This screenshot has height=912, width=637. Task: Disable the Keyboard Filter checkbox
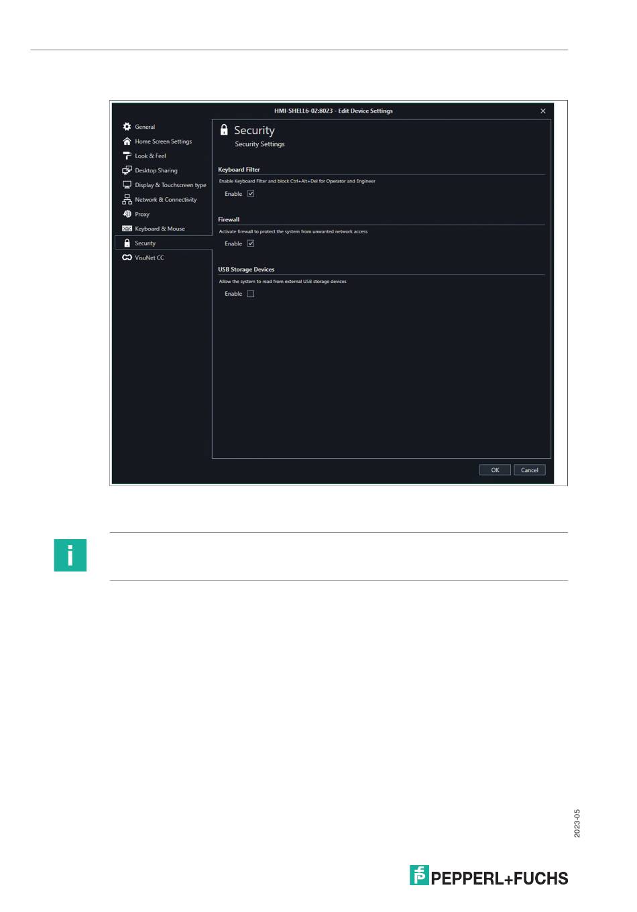[x=251, y=194]
